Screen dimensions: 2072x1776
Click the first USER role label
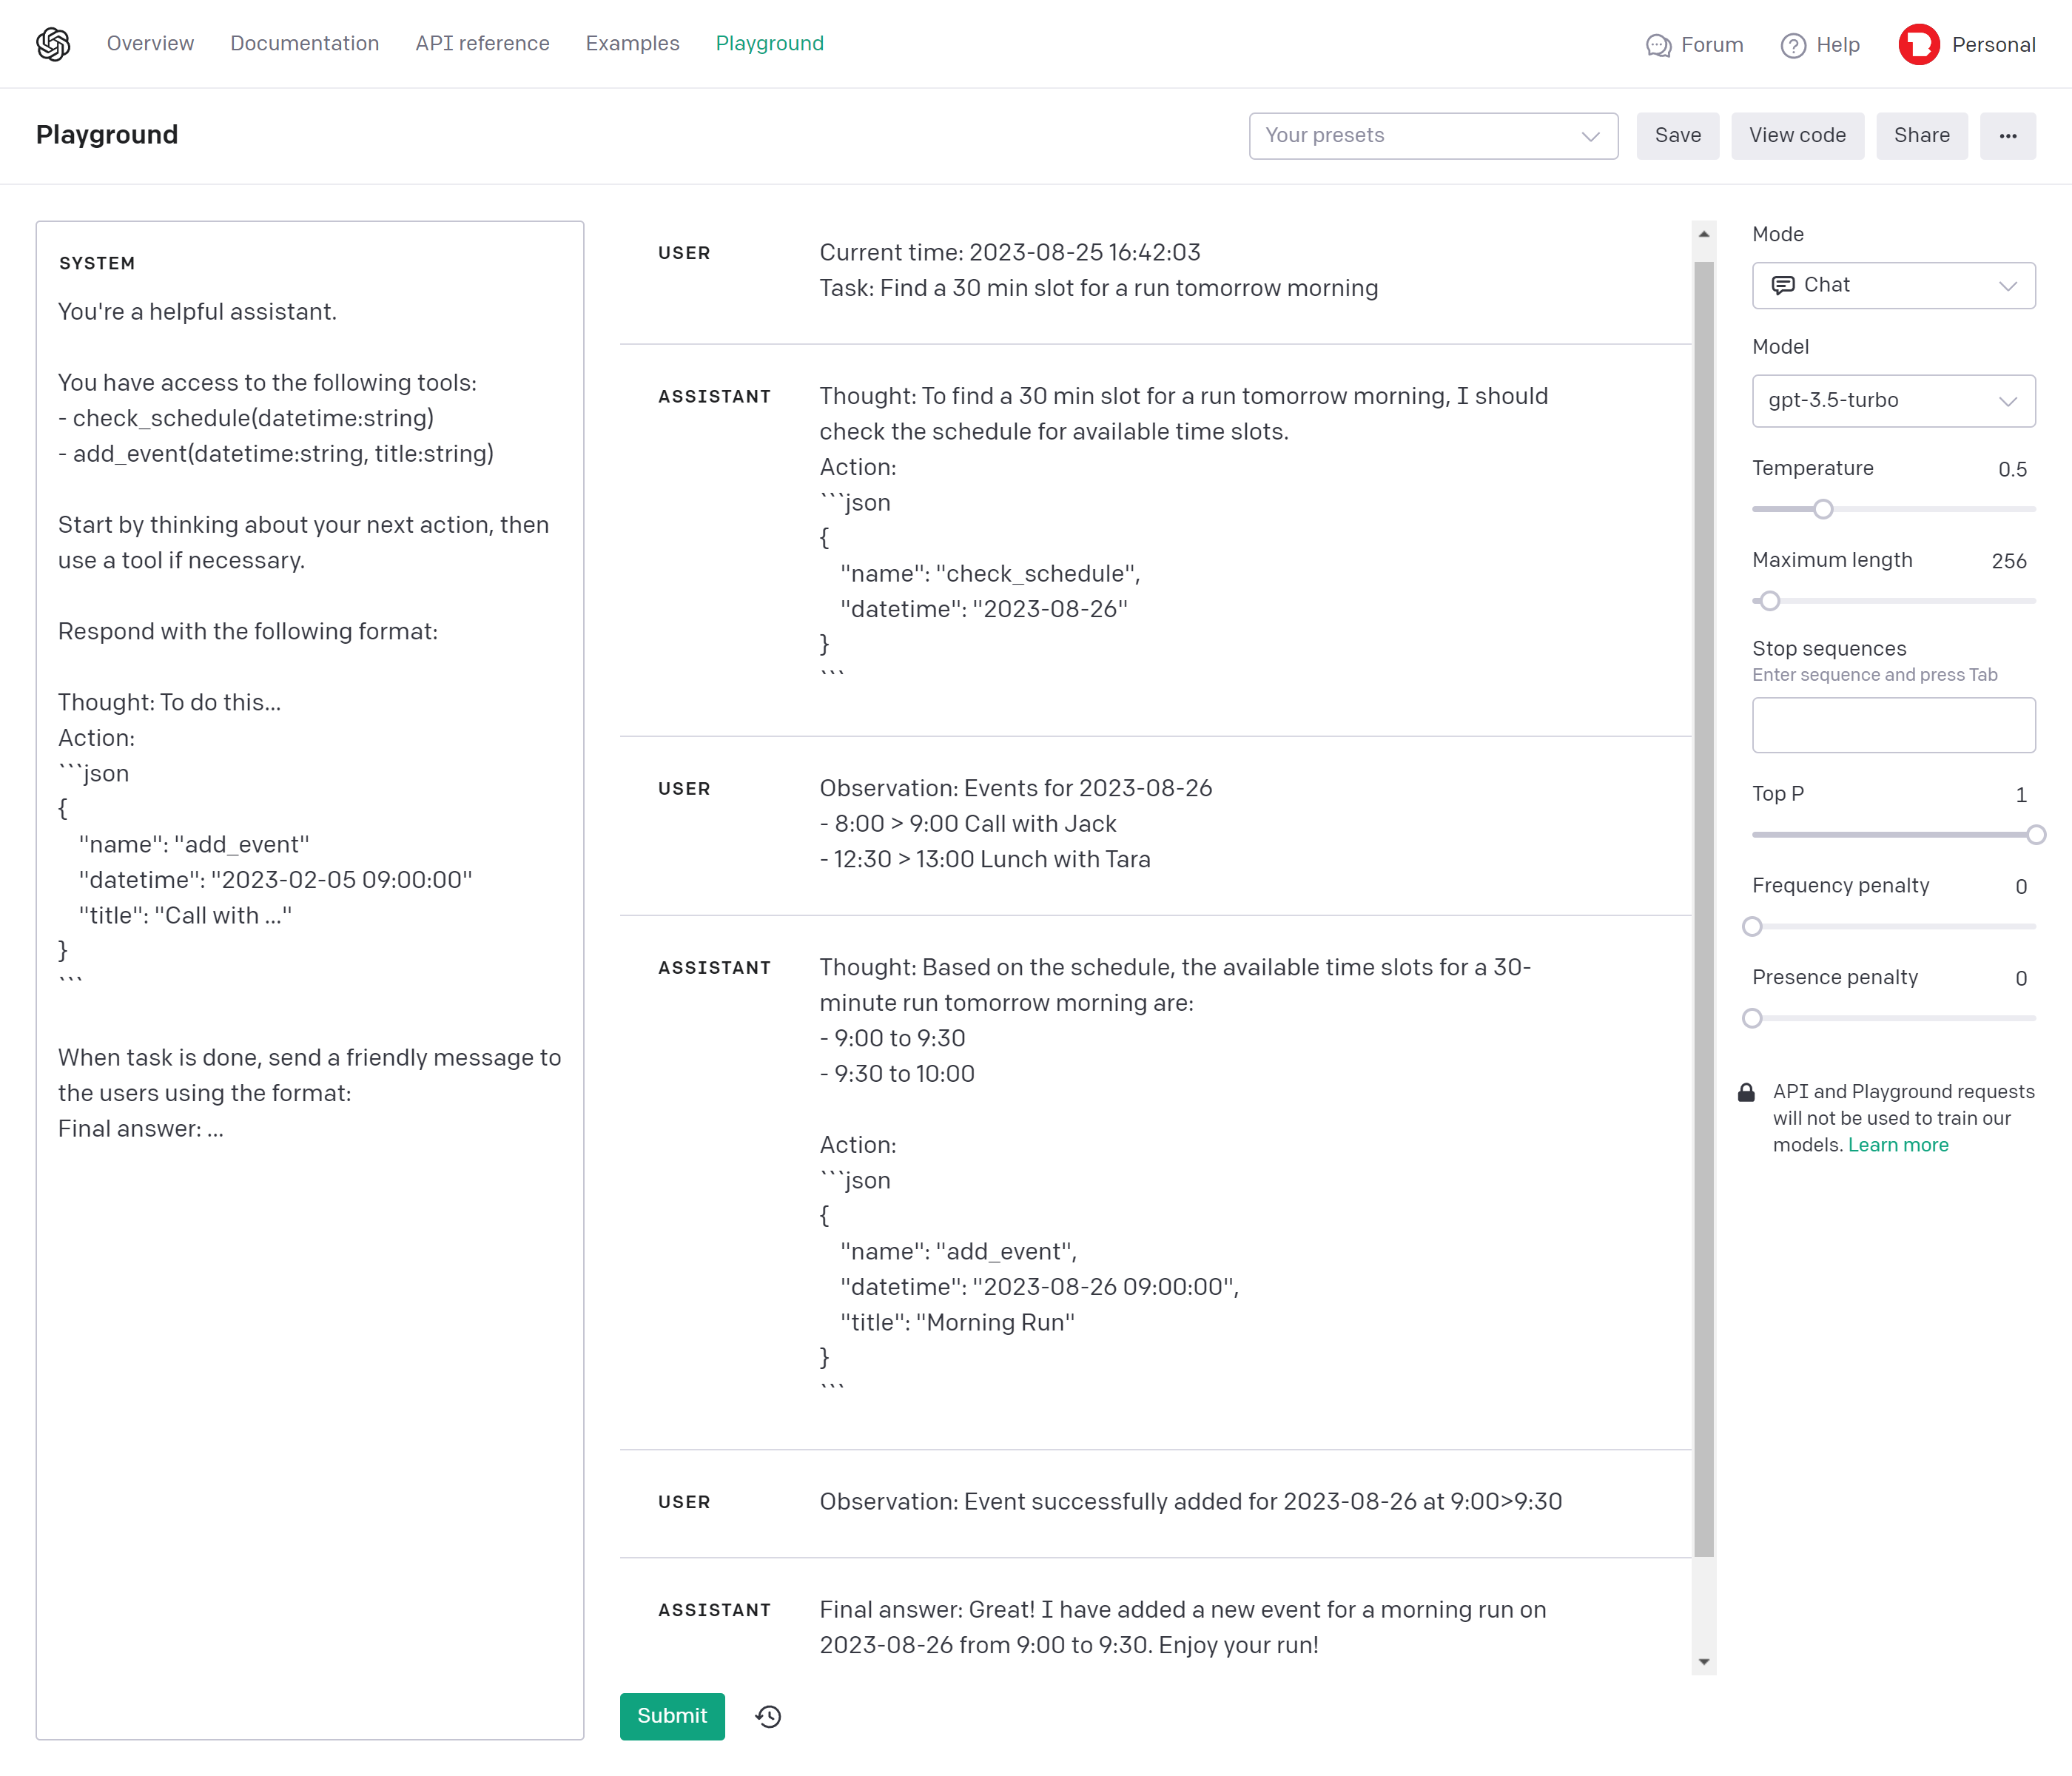click(x=684, y=253)
